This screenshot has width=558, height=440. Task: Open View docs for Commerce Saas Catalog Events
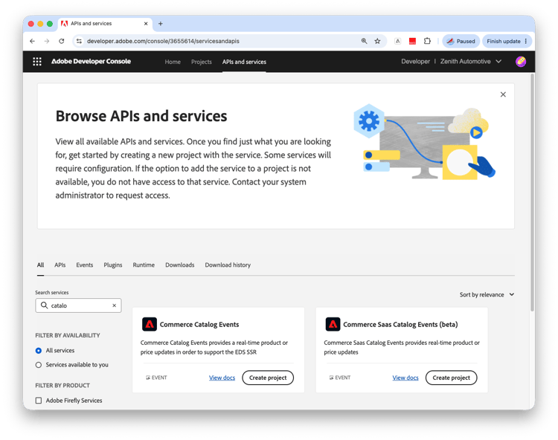click(405, 378)
